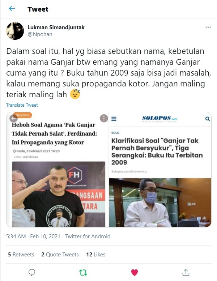Reply with the comment bubble icon

tap(32, 272)
